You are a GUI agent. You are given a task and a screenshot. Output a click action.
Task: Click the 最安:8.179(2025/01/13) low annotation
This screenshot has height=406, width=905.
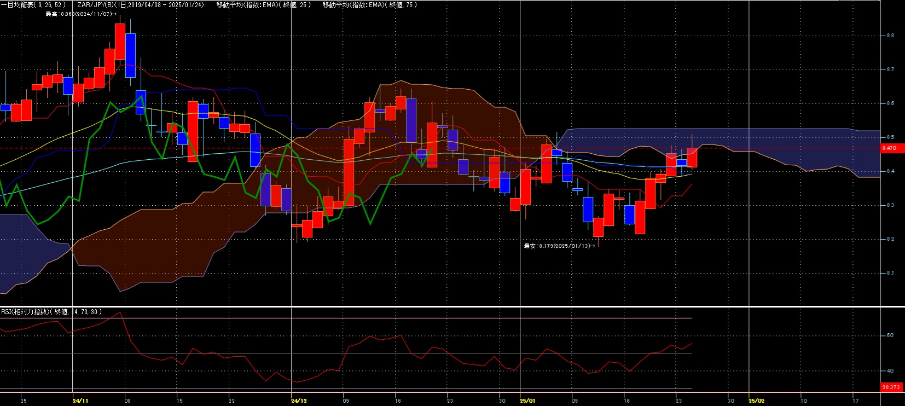coord(559,246)
